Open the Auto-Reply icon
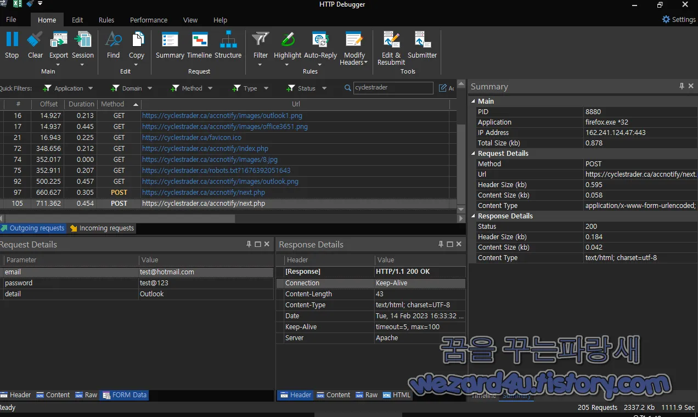The image size is (698, 417). tap(320, 40)
